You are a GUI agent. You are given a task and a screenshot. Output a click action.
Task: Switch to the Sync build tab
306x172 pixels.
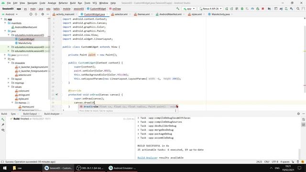(x=13, y=114)
